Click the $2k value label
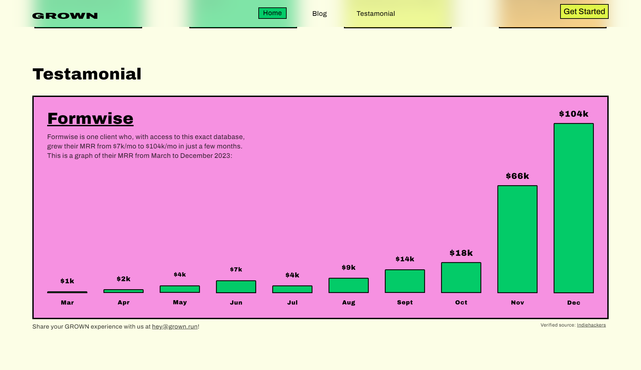 click(x=124, y=279)
